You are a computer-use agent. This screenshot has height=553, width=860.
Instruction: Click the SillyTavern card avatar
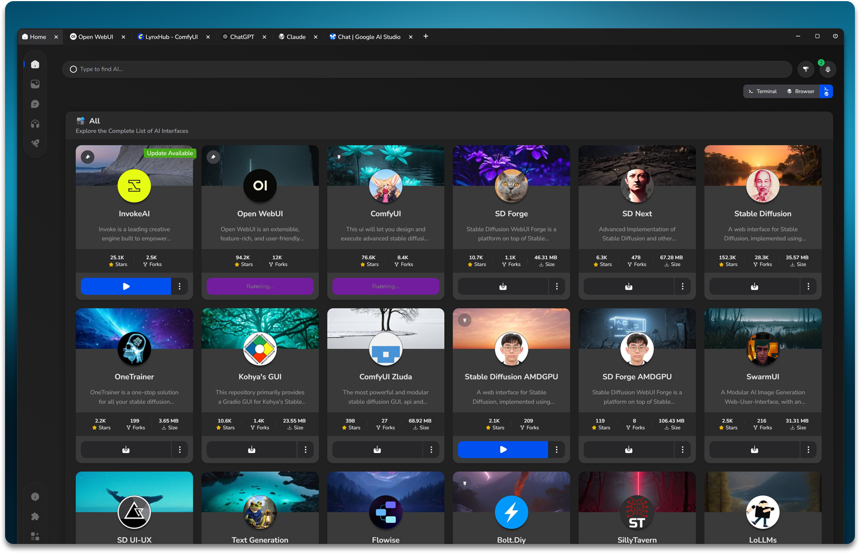(637, 512)
